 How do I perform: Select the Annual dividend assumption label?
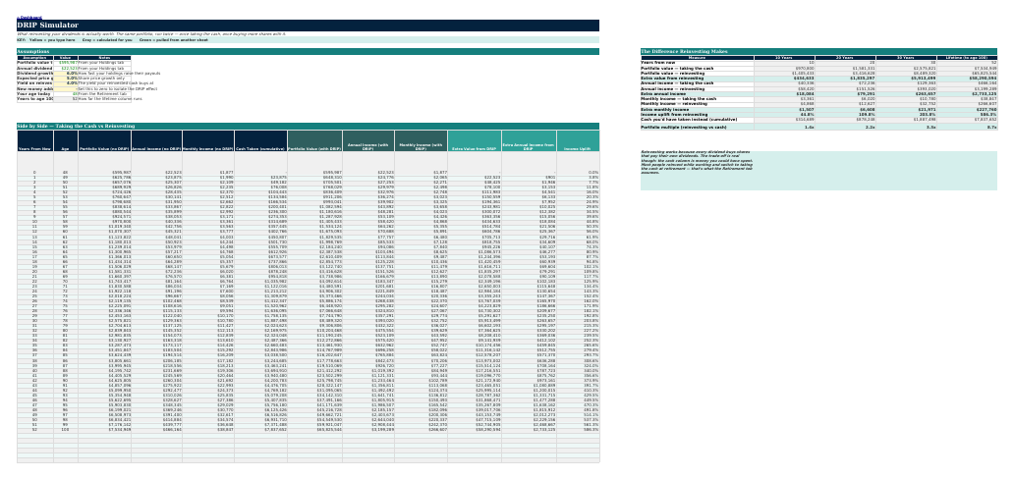(35, 68)
